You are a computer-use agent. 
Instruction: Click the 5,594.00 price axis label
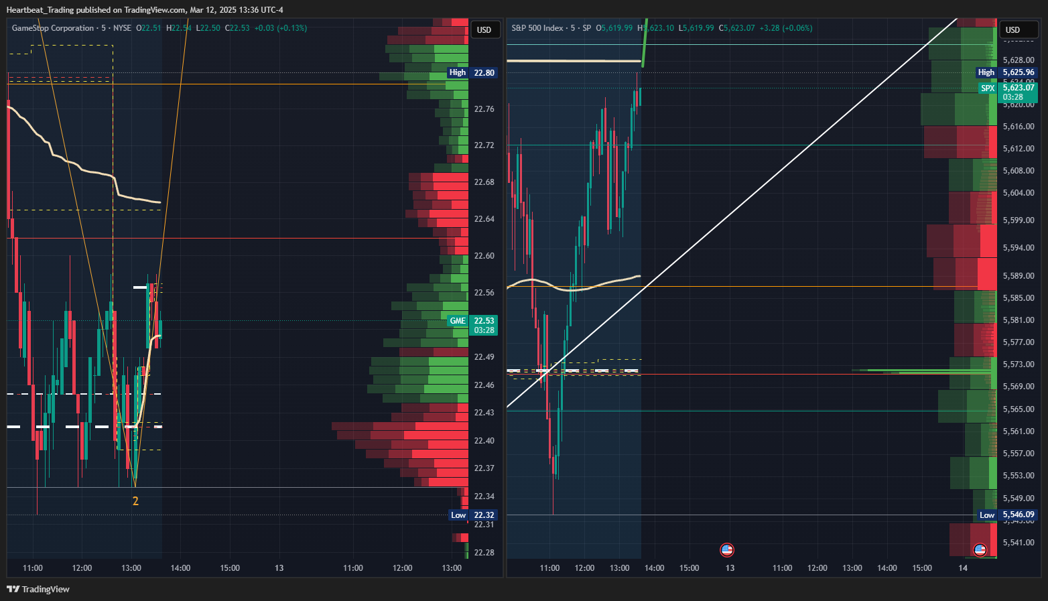point(1019,248)
